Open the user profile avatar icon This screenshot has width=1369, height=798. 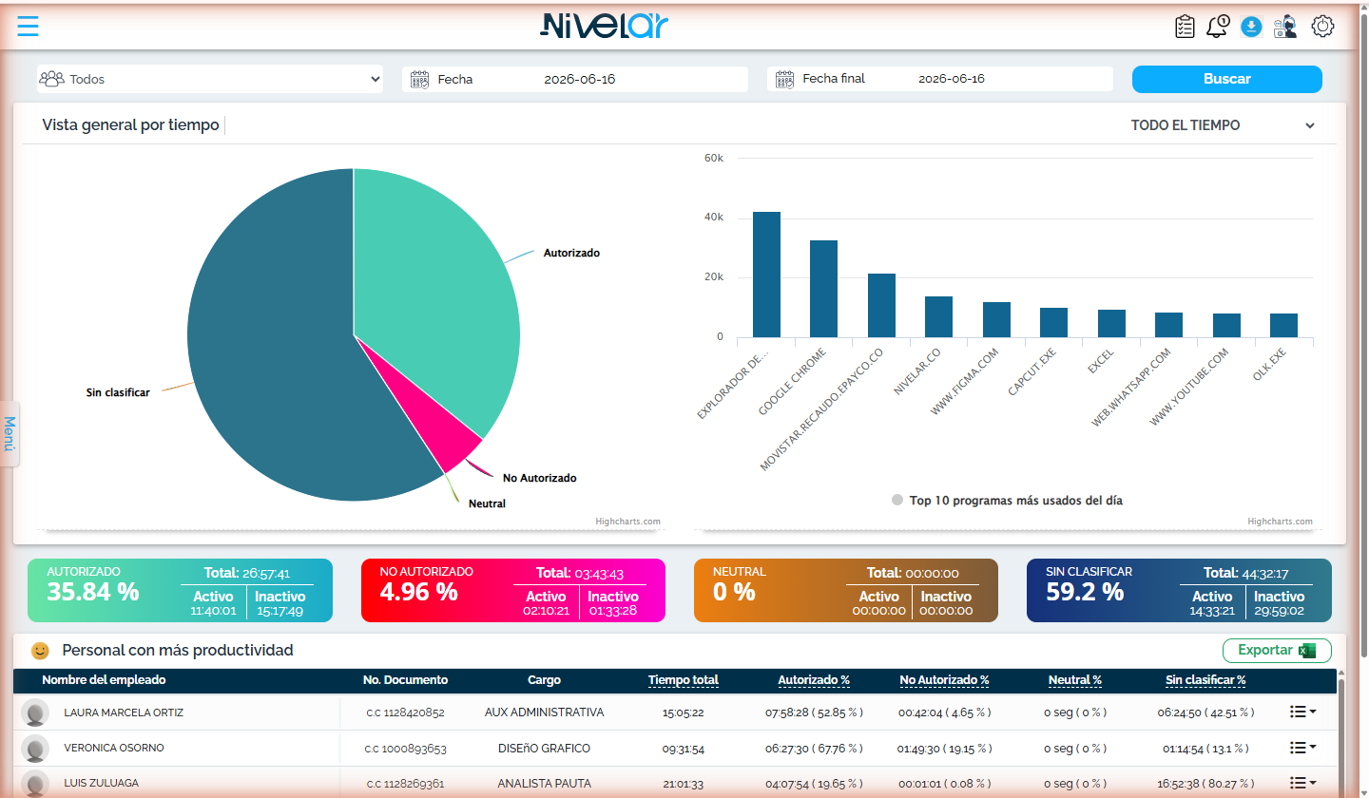tap(1285, 27)
